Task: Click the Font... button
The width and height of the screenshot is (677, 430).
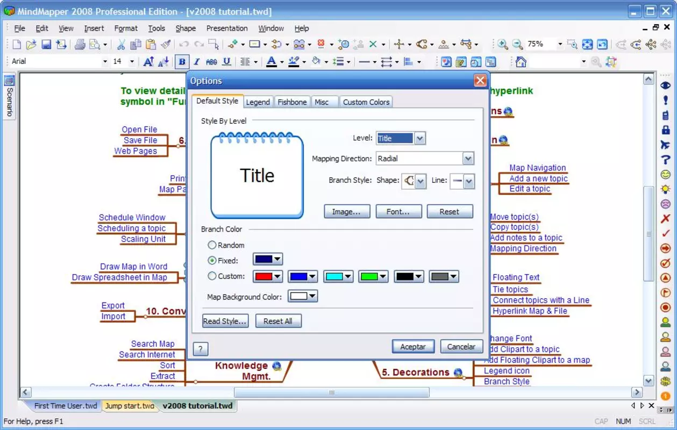Action: pyautogui.click(x=398, y=212)
